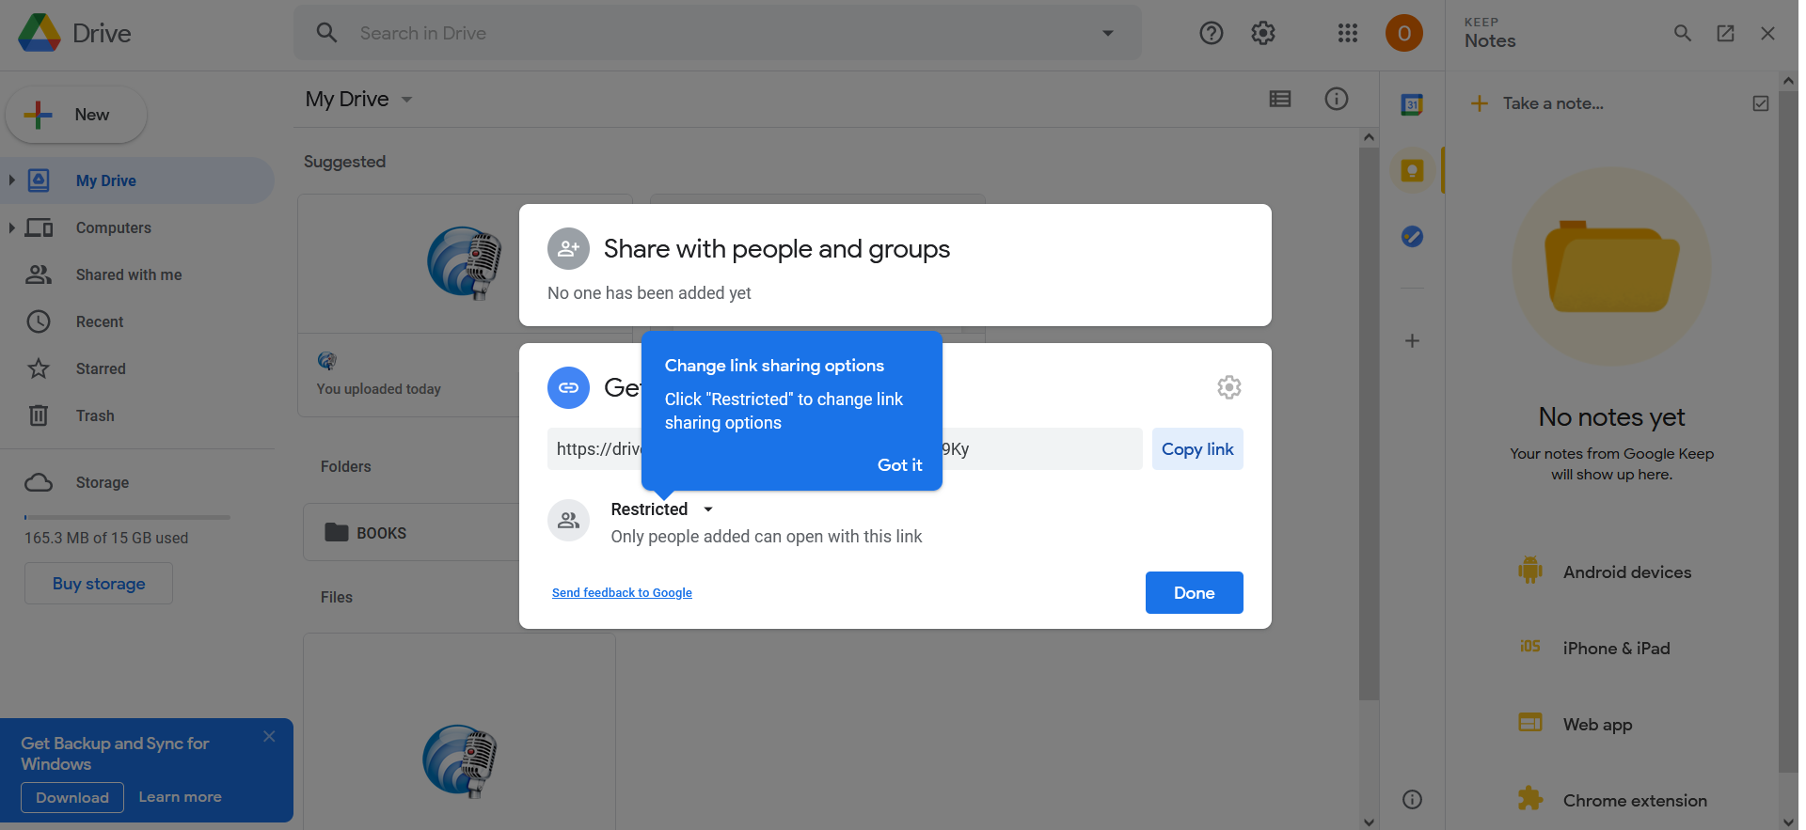
Task: Go to Shared with me
Action: [129, 274]
